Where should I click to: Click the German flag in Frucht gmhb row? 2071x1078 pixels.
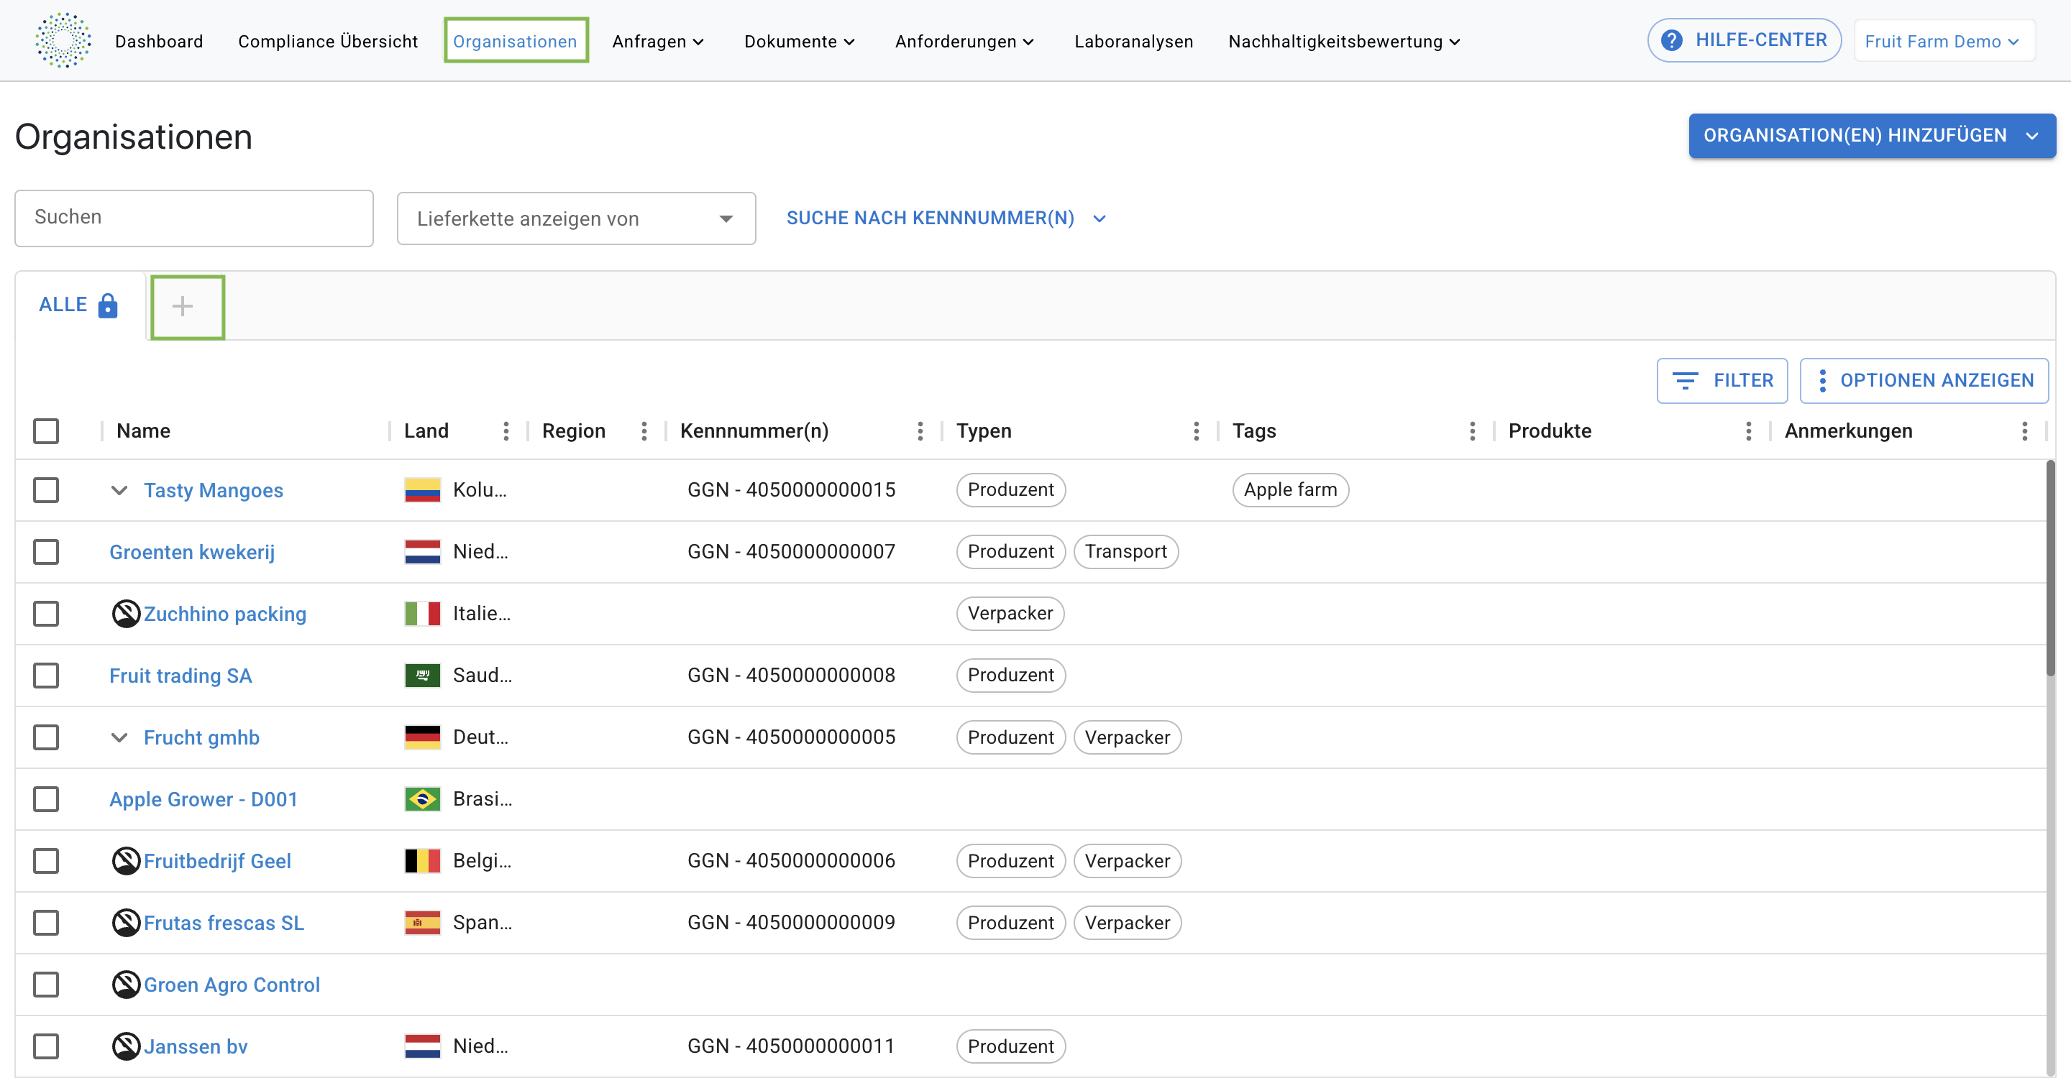point(422,737)
